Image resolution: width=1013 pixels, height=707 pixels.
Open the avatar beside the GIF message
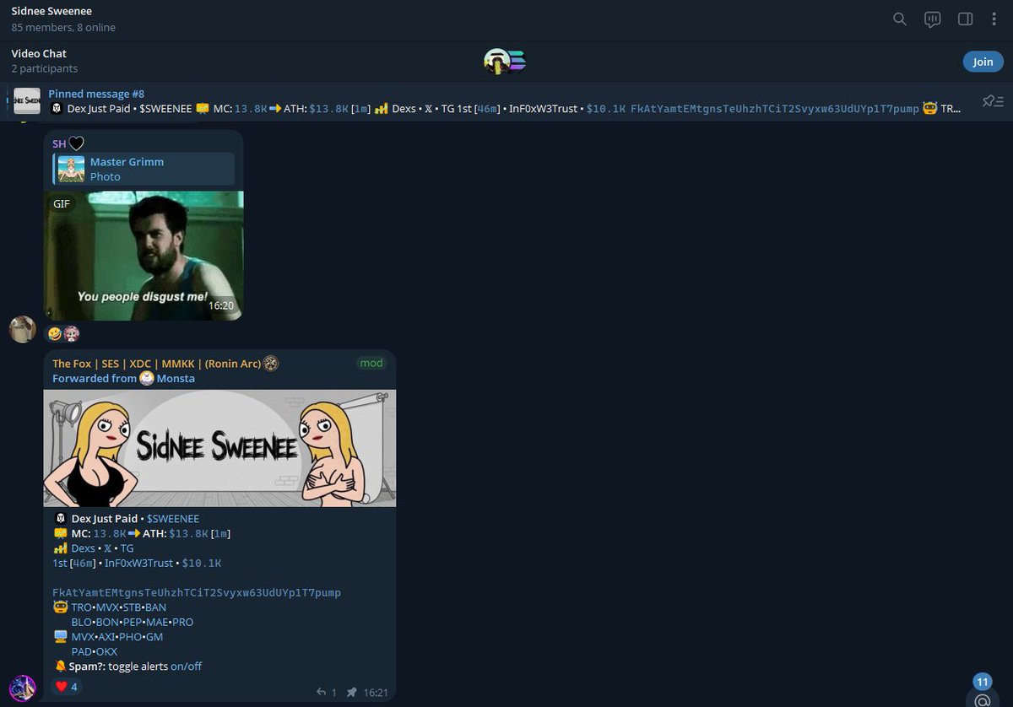(x=23, y=329)
